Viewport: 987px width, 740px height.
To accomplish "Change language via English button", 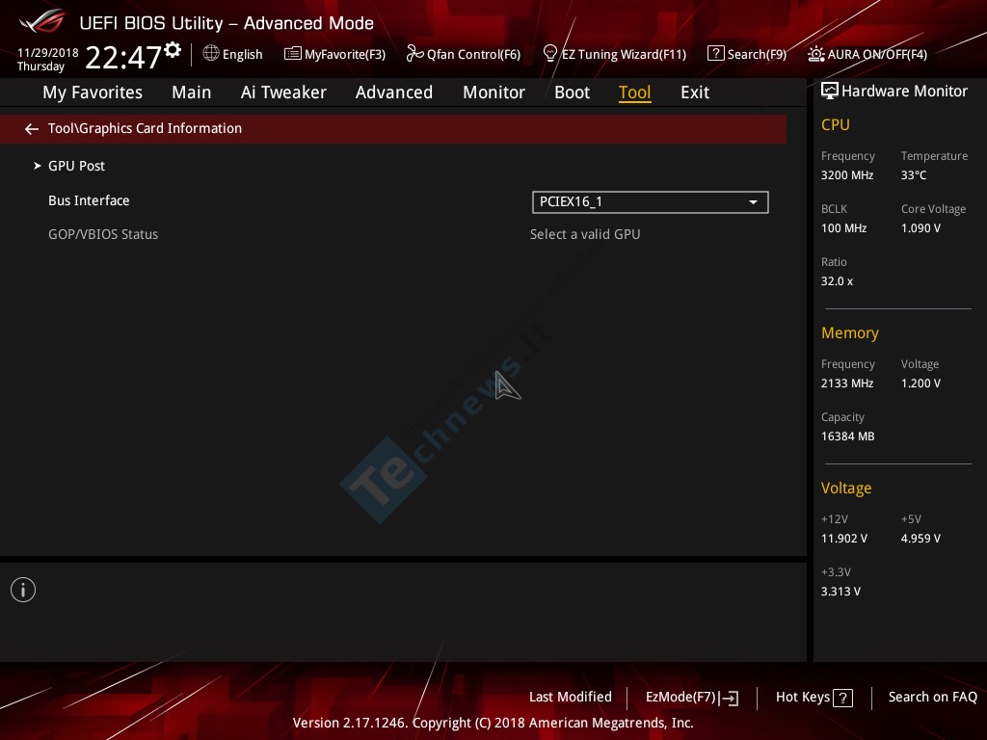I will click(233, 54).
